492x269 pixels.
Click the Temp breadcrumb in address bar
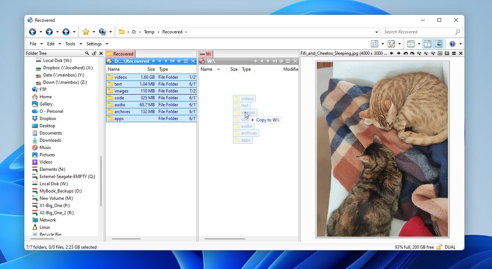point(149,32)
